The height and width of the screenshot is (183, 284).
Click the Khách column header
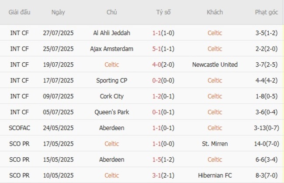tap(215, 12)
